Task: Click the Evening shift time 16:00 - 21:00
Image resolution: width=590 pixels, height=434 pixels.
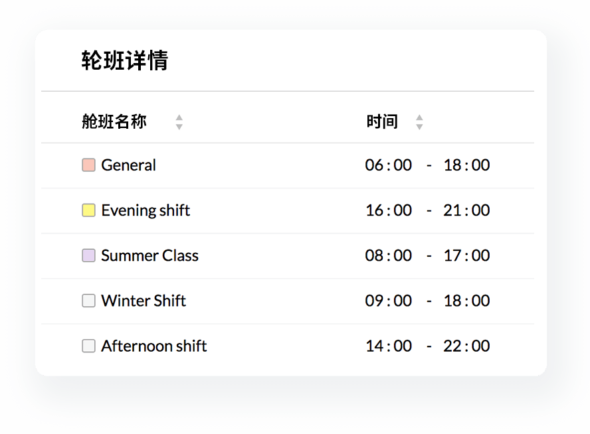Action: [x=427, y=210]
